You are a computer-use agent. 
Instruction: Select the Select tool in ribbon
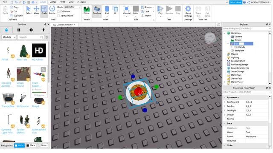click(29, 10)
